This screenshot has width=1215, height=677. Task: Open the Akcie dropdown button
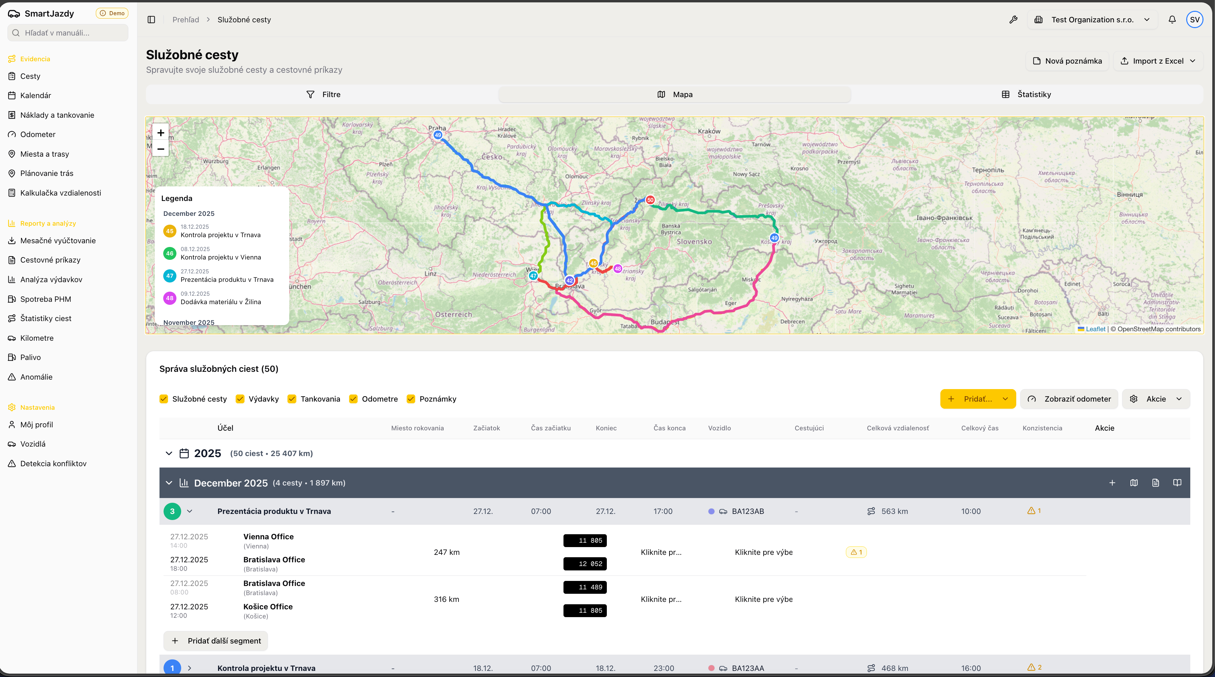tap(1155, 399)
